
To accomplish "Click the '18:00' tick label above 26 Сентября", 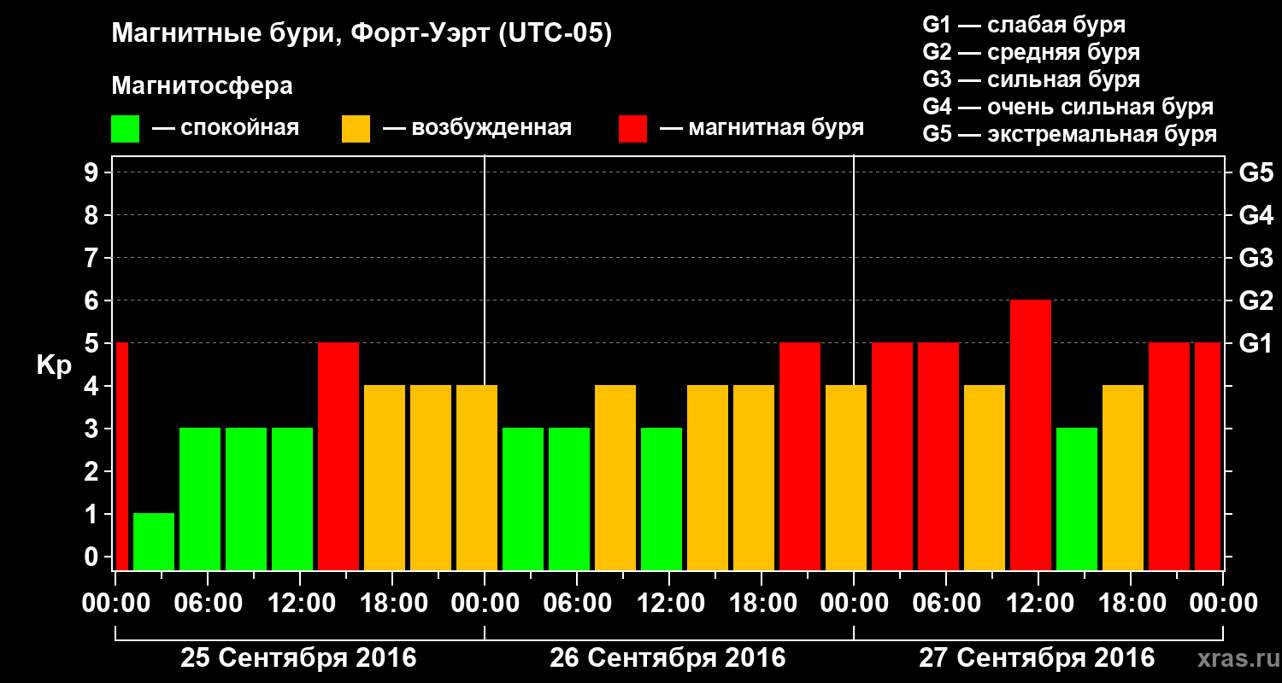I will tap(762, 604).
